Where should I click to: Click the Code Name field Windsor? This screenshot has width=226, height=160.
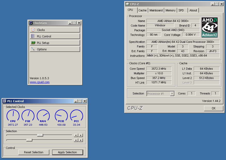160,25
